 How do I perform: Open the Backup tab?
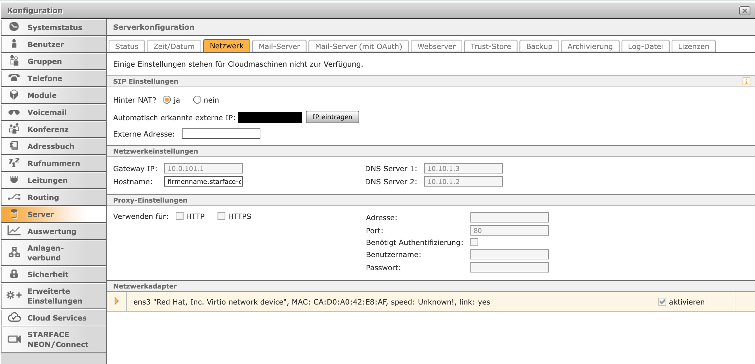pyautogui.click(x=539, y=46)
